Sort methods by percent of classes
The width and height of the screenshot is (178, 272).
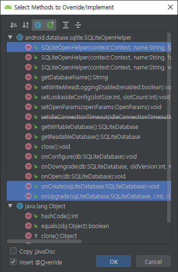(13, 25)
